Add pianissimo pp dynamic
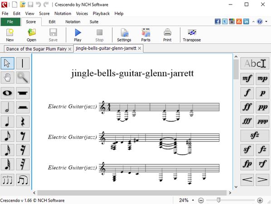 click(x=262, y=107)
